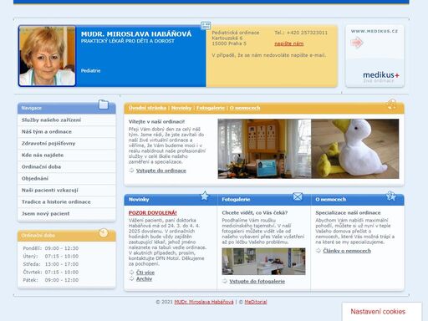Image resolution: width=428 pixels, height=321 pixels.
Task: Click the Novinky blue panel heading
Action: (139, 200)
